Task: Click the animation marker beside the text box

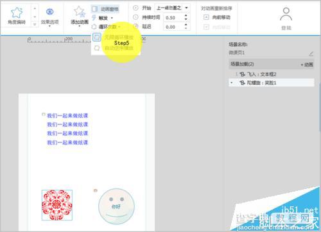Action: 44,115
